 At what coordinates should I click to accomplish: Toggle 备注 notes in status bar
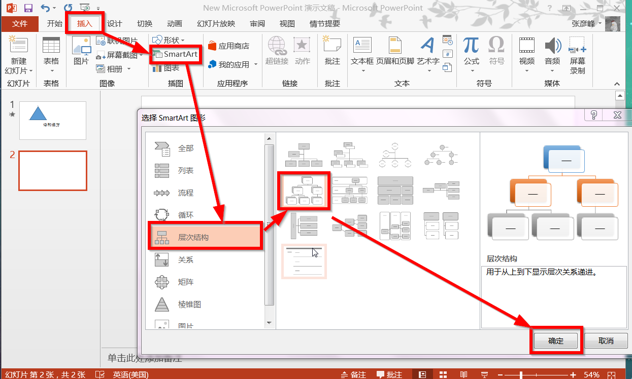coord(353,374)
